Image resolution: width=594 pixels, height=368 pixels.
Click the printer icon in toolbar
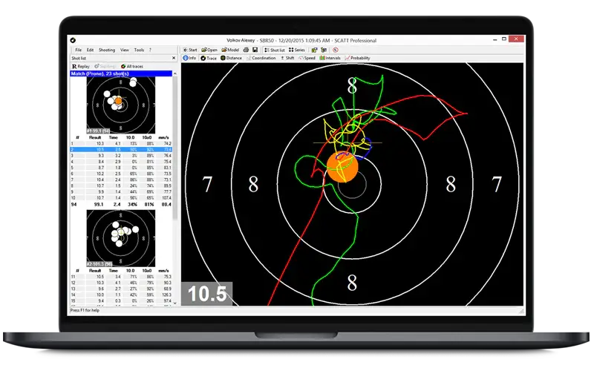click(x=246, y=50)
